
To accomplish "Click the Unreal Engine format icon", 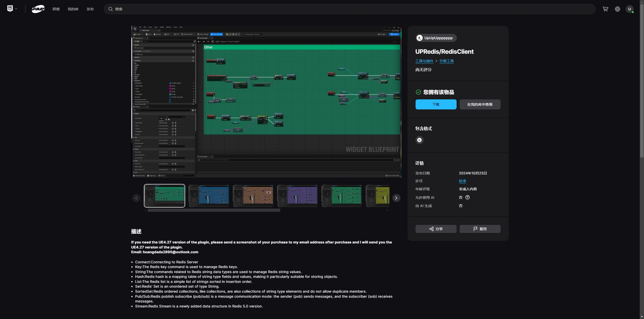I will coord(419,140).
